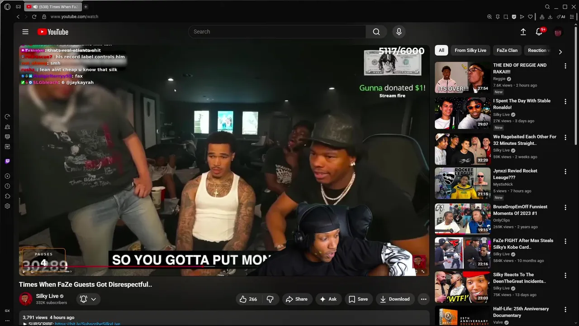Open options for We Ragebaited Each Other video
579x326 pixels.
coord(565,138)
